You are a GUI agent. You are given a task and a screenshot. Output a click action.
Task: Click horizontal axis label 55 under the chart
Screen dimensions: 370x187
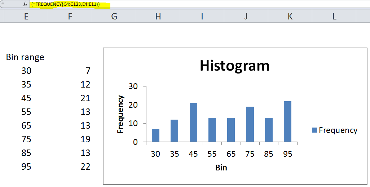pos(212,154)
